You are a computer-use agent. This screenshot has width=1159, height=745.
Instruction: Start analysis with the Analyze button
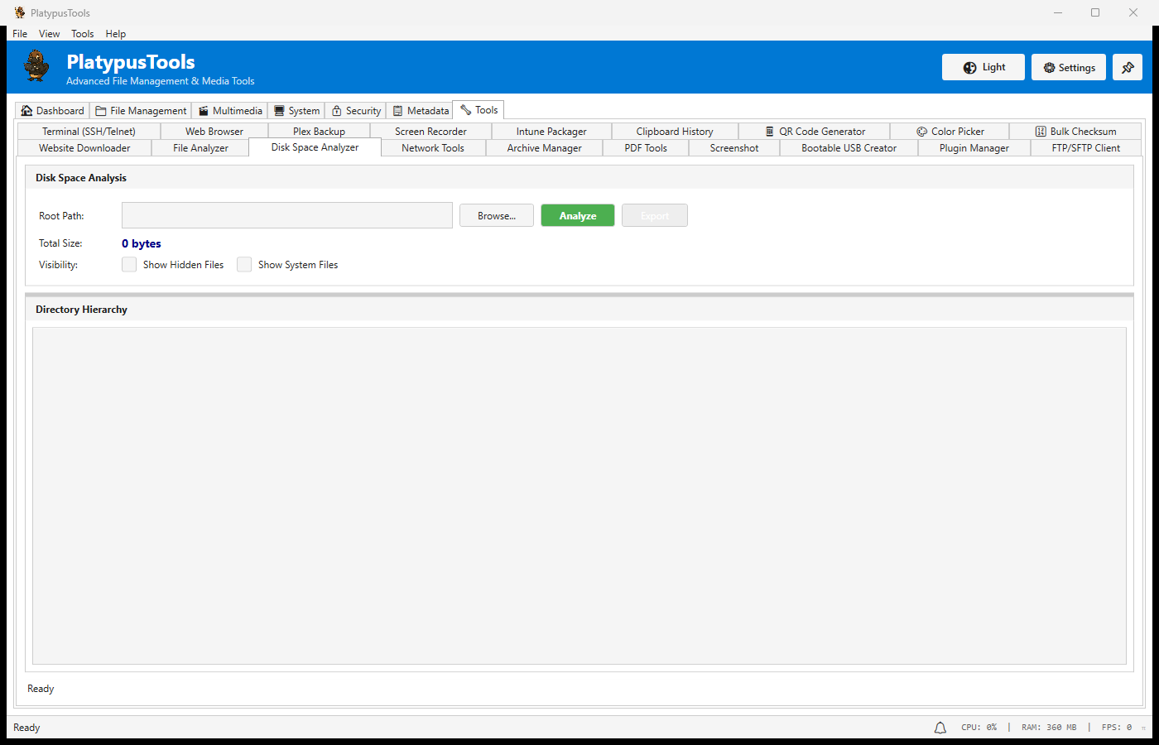[577, 215]
